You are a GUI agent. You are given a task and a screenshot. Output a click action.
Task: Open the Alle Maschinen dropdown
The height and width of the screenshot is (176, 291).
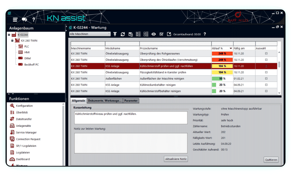90,34
